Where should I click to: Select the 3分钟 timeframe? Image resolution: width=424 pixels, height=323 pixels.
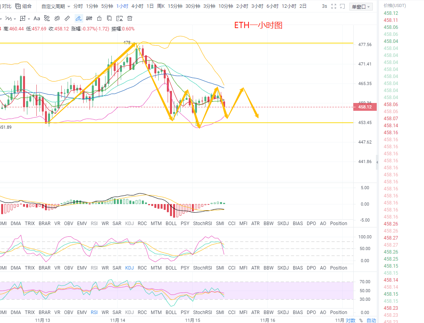(x=209, y=6)
